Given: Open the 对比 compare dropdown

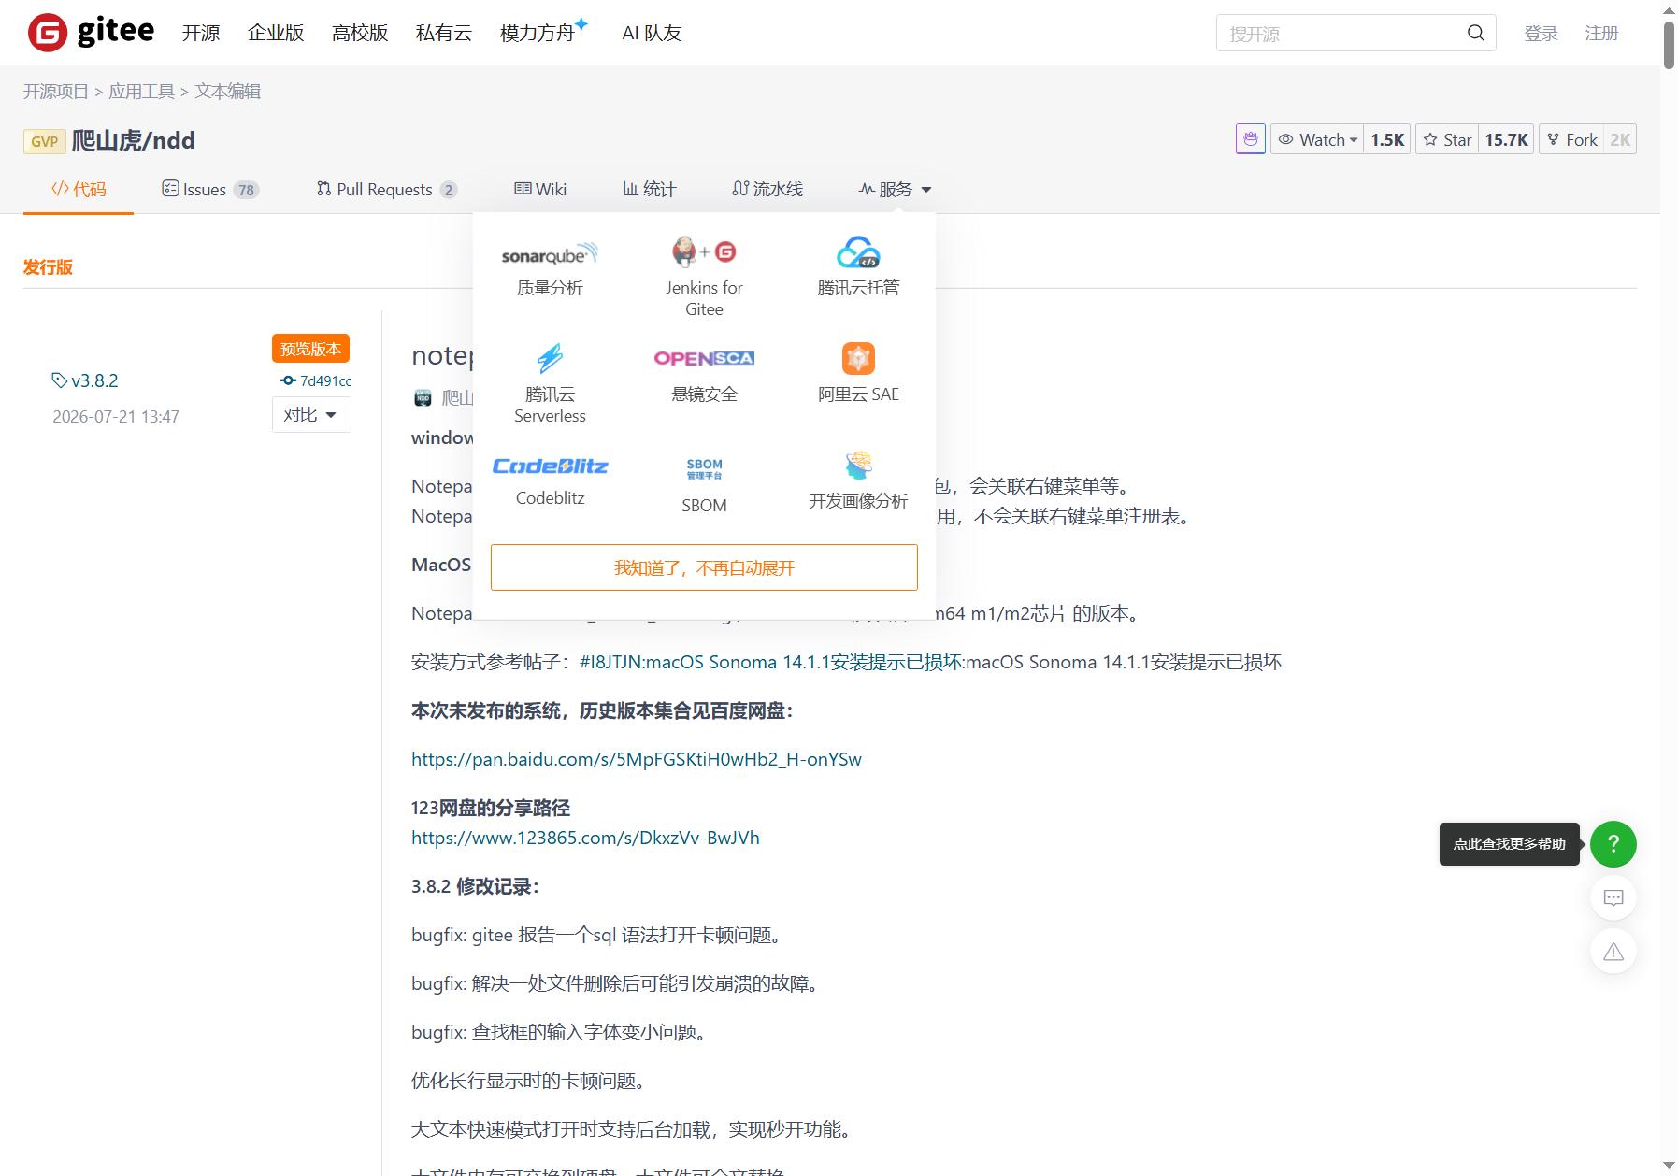Looking at the screenshot, I should [x=311, y=414].
